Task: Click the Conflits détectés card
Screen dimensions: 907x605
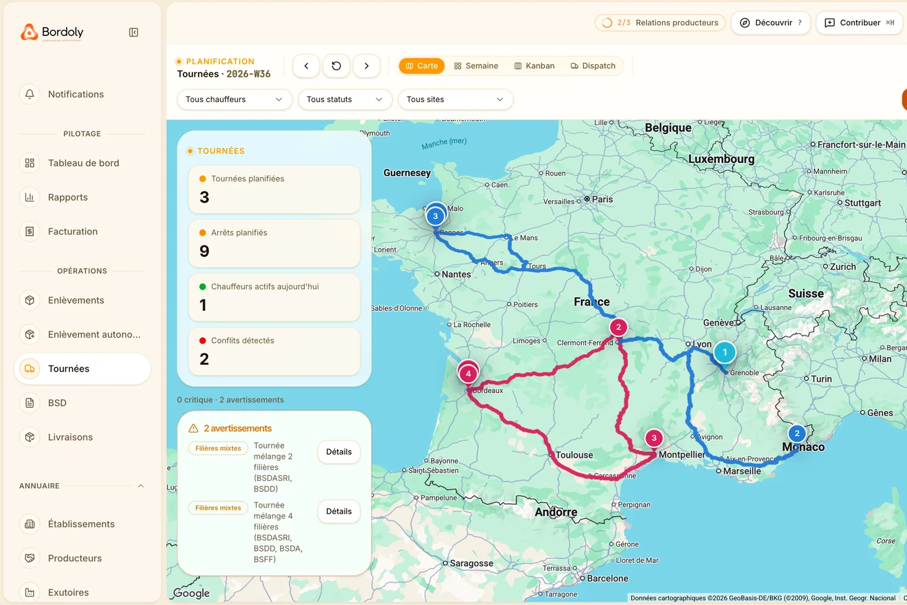Action: click(274, 352)
